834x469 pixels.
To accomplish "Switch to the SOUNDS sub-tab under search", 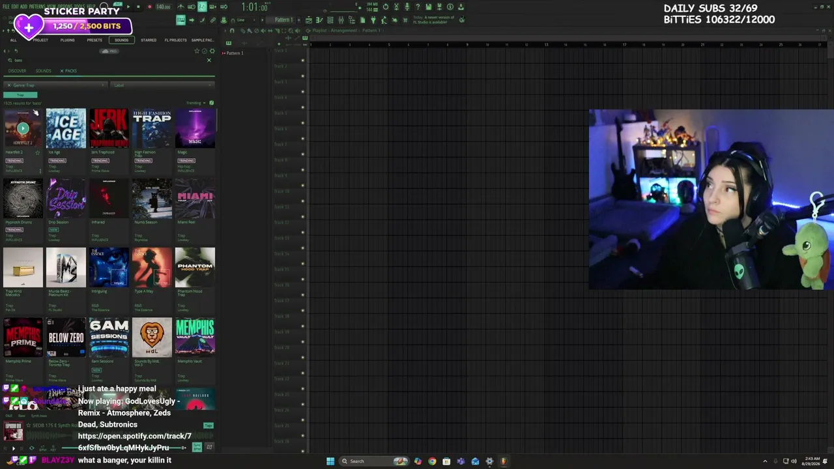I will (x=43, y=71).
